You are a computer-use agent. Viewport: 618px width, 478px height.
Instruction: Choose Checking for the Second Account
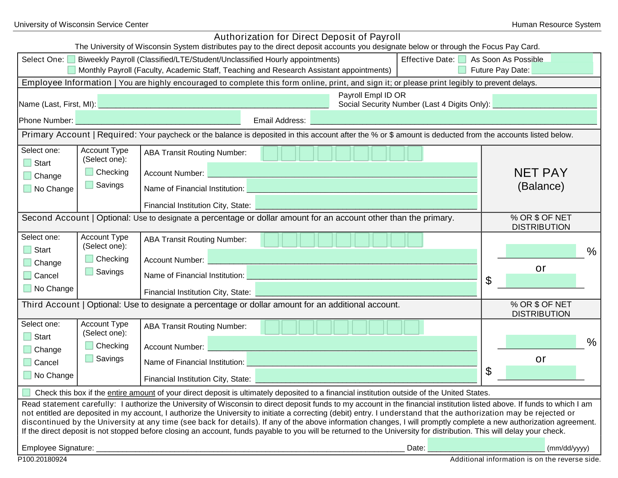(89, 259)
